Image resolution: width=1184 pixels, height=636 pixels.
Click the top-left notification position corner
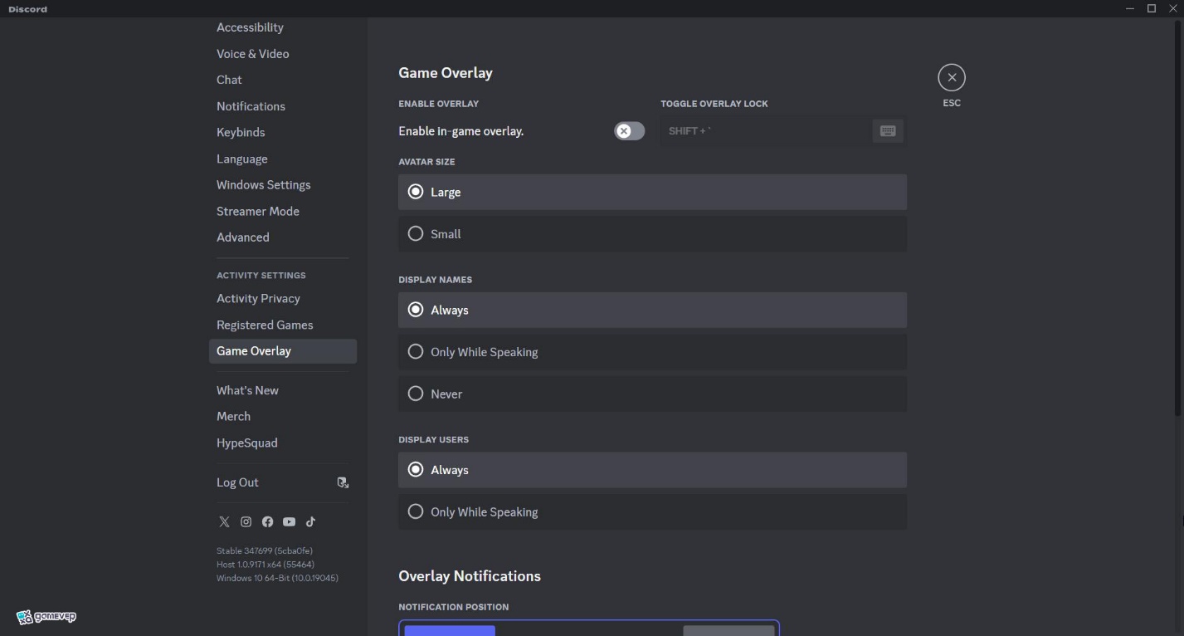click(450, 631)
